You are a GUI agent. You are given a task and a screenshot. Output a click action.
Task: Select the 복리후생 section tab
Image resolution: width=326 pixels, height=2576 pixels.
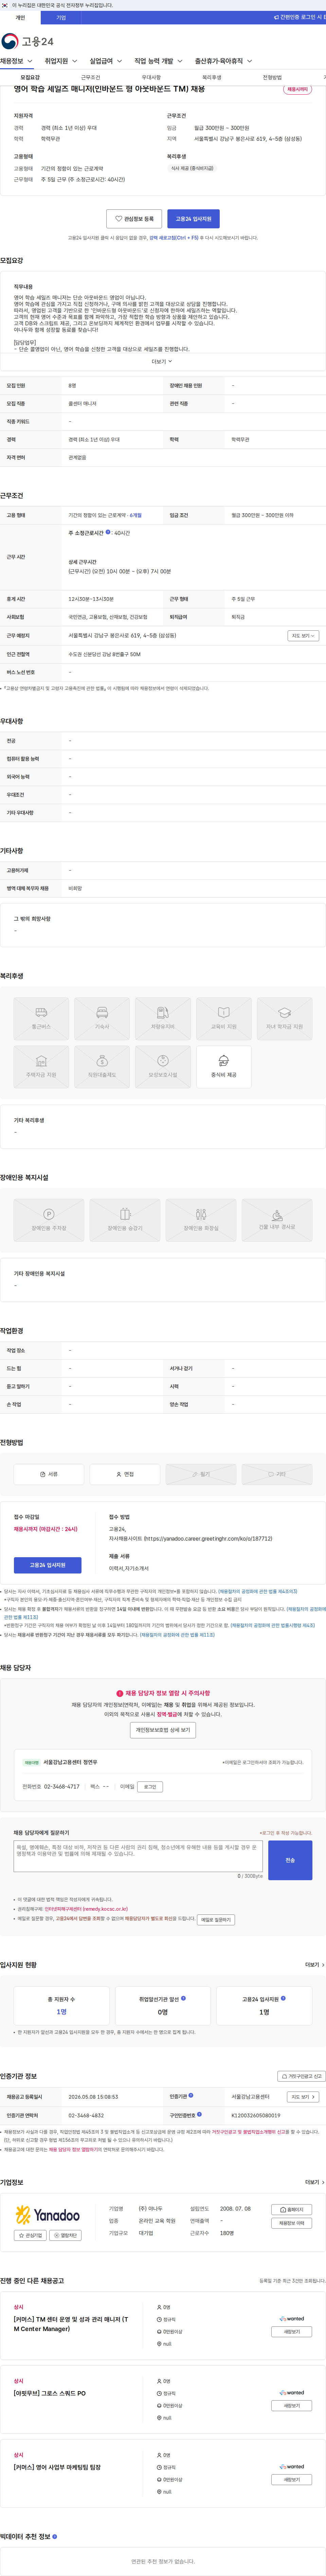point(212,77)
